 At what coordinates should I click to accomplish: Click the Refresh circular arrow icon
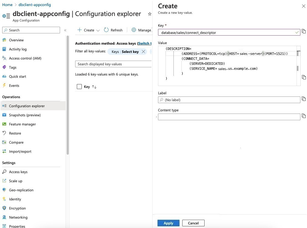point(106,30)
